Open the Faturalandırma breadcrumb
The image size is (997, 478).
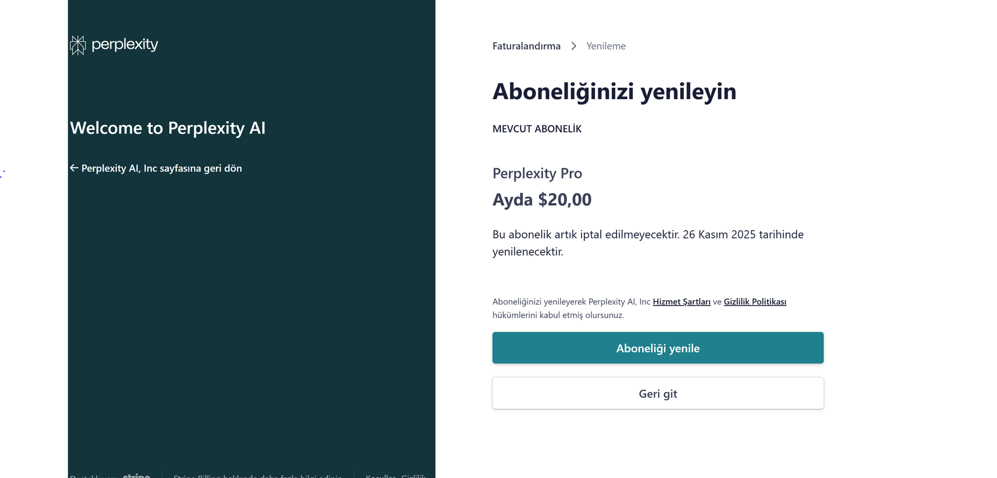coord(526,46)
